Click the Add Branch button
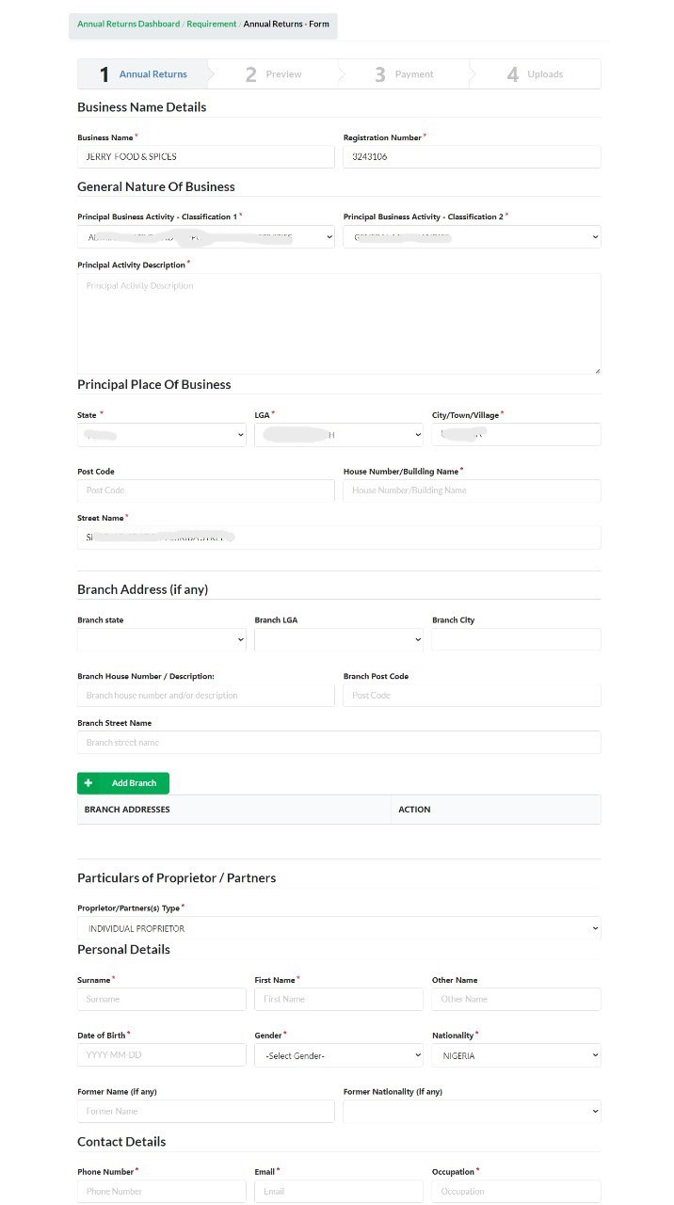The image size is (674, 1205). [122, 782]
